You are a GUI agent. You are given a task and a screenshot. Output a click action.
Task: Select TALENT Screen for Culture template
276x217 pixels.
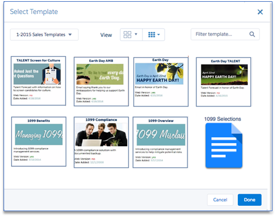38,81
